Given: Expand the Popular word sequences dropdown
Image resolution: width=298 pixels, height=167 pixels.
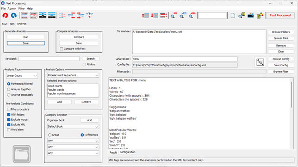Looking at the screenshot, I should [x=73, y=75].
